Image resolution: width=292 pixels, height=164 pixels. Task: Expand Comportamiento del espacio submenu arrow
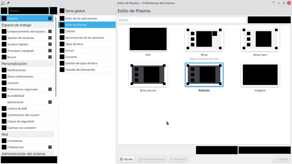click(50, 31)
